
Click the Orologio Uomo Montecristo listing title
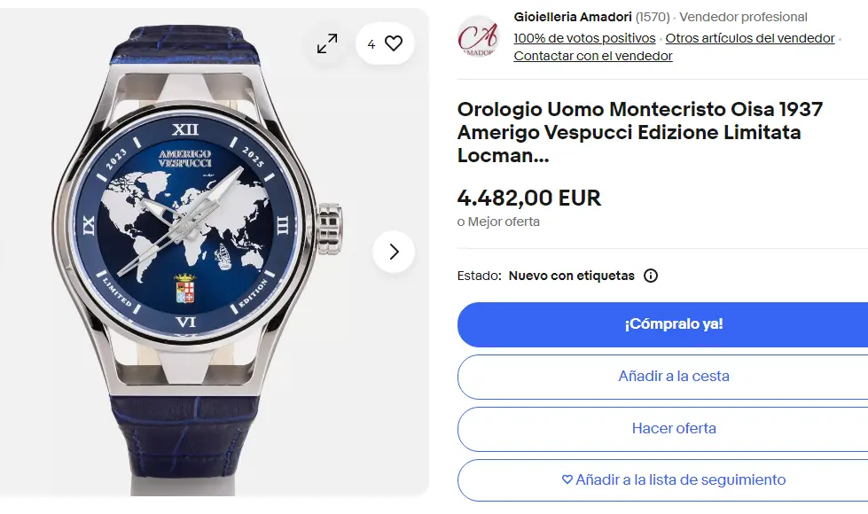click(640, 132)
